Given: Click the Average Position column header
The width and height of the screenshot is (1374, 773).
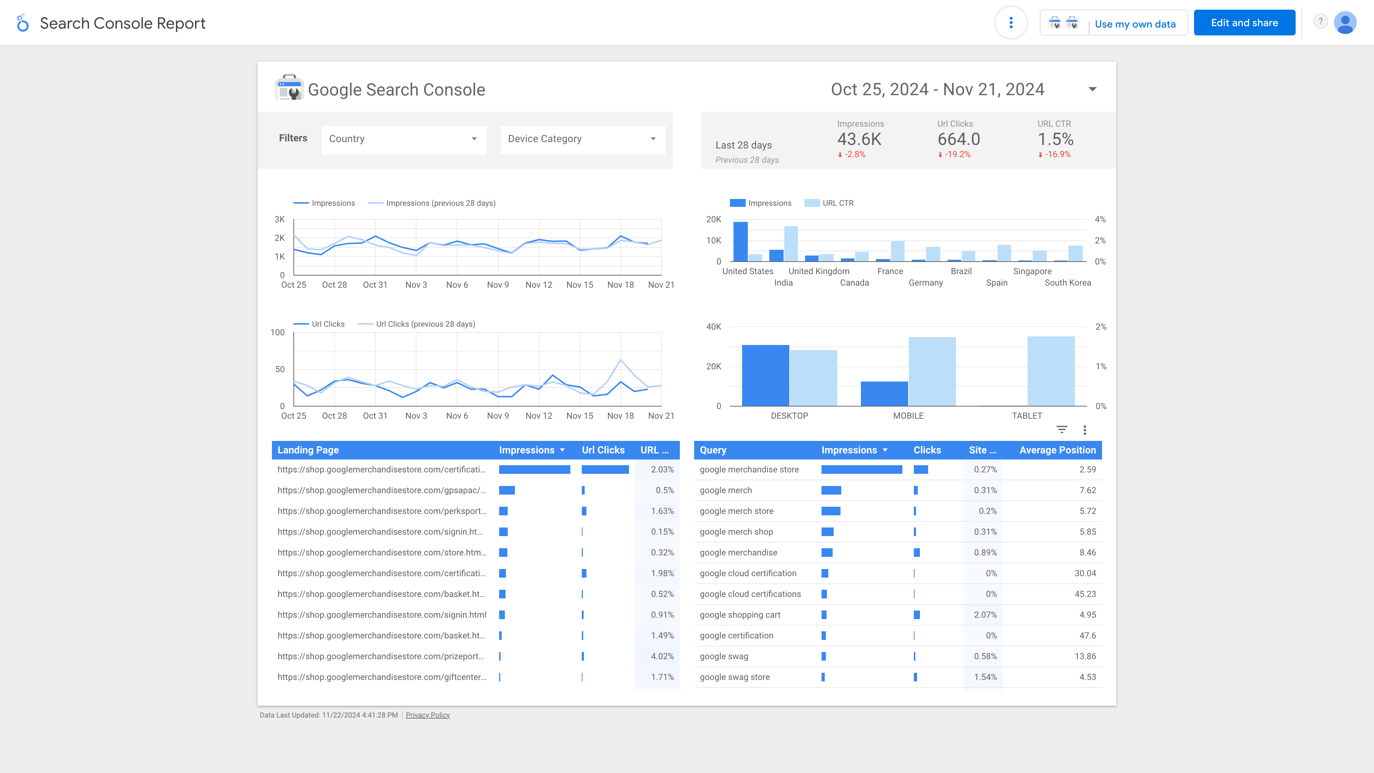Looking at the screenshot, I should click(x=1057, y=450).
